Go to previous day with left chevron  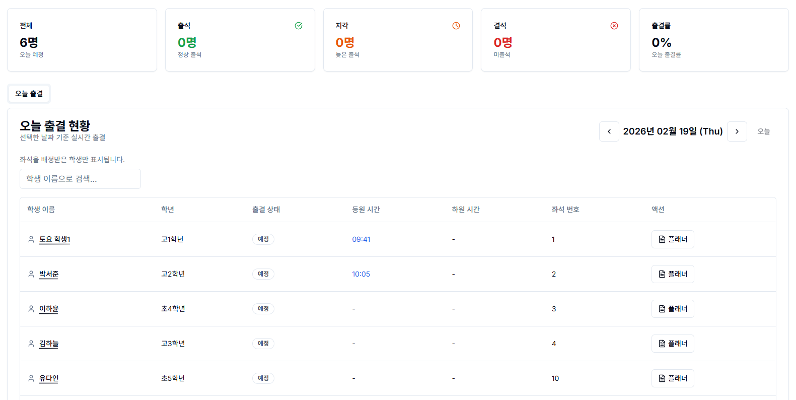coord(609,131)
